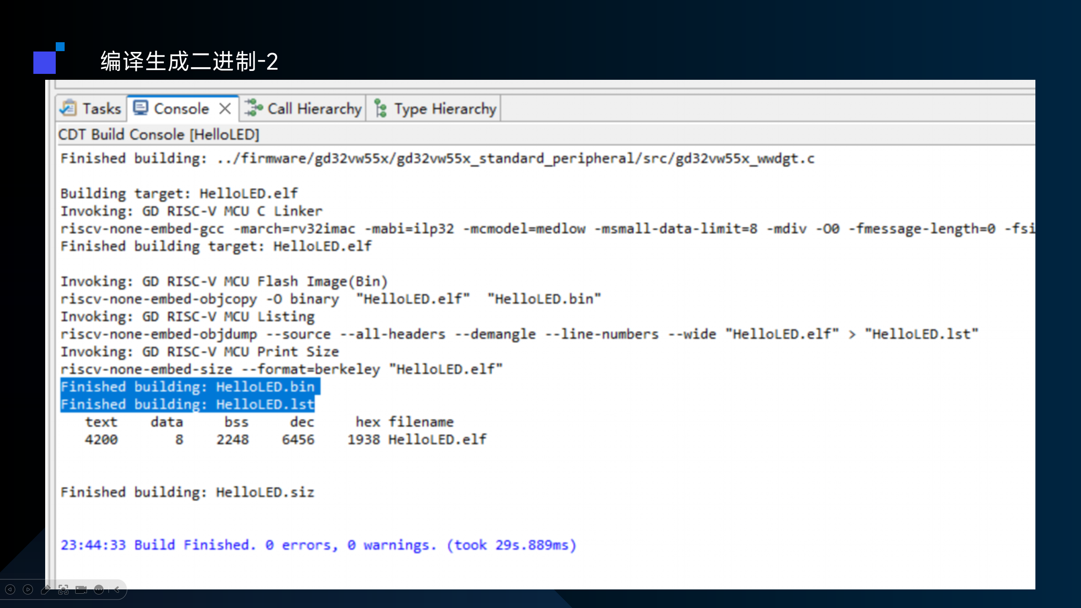Screen dimensions: 1081x608
Task: Click the Type Hierarchy icon
Action: (x=380, y=108)
